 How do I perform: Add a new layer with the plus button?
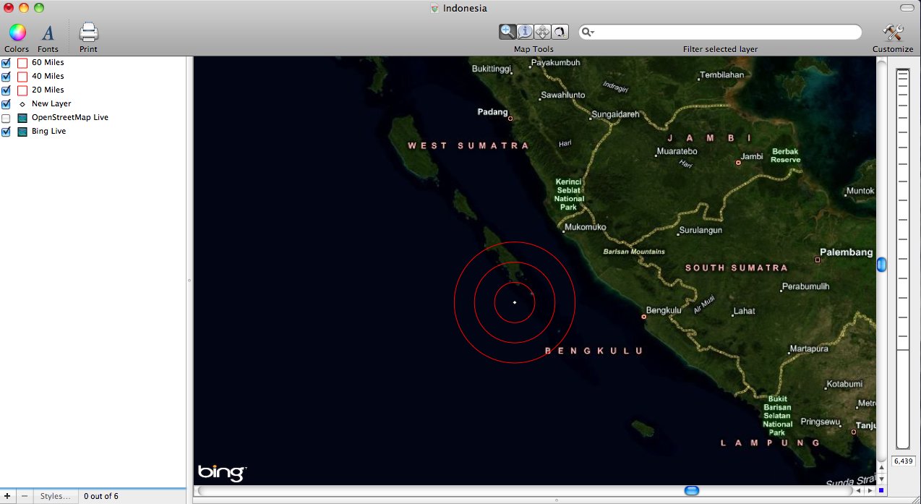click(7, 496)
